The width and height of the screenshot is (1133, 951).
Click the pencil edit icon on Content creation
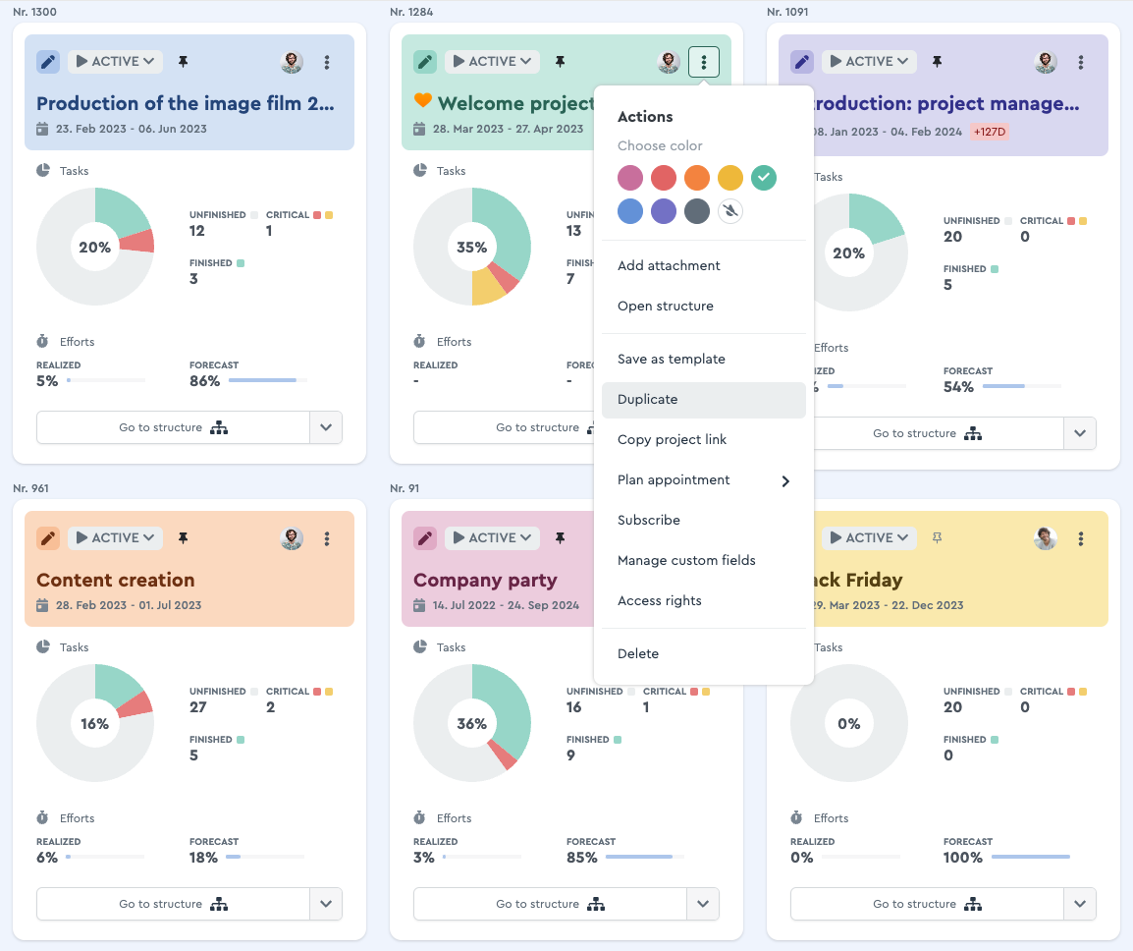coord(48,538)
